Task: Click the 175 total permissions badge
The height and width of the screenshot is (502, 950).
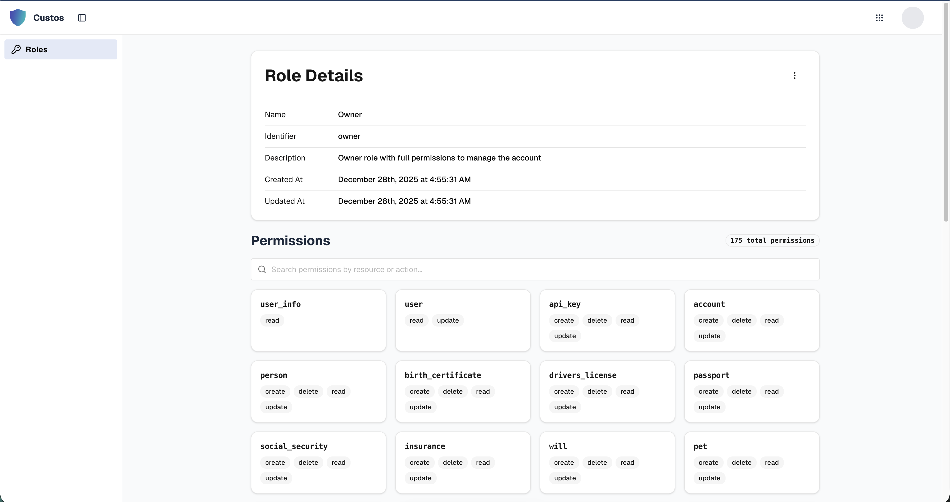Action: (772, 240)
